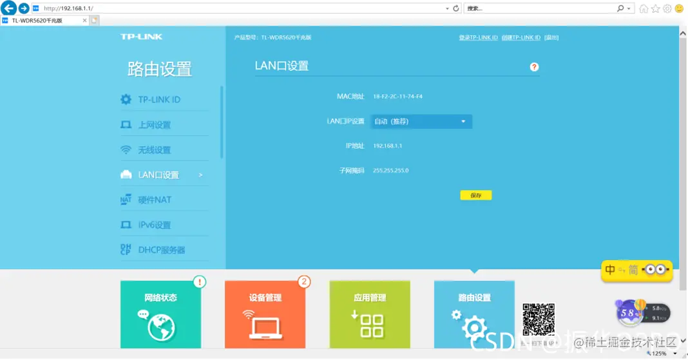Click the subnet mask 255.255.255.0

391,171
